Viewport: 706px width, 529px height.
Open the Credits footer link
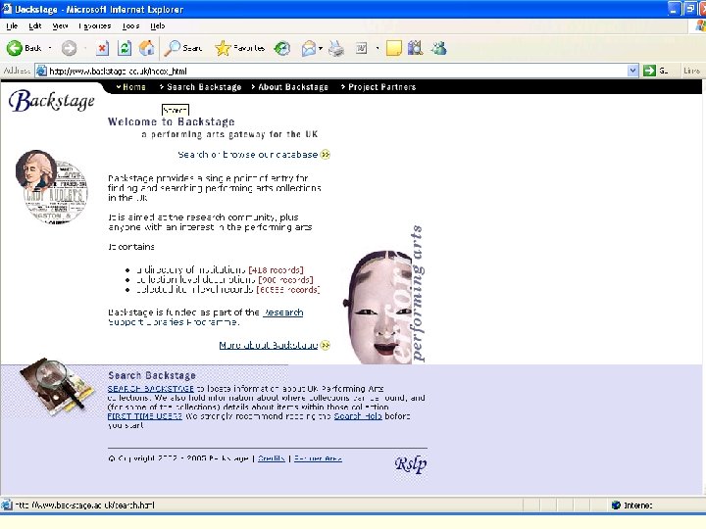click(x=271, y=458)
